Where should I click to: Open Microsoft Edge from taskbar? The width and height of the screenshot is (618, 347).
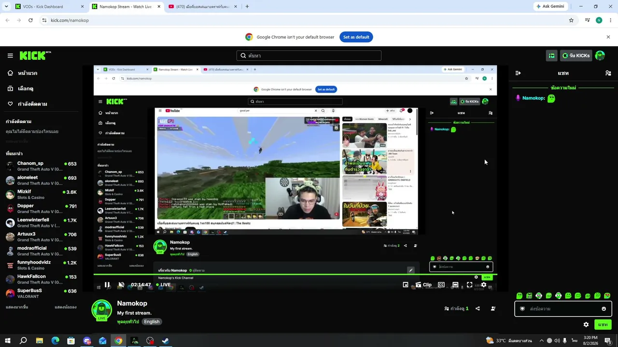tap(55, 341)
